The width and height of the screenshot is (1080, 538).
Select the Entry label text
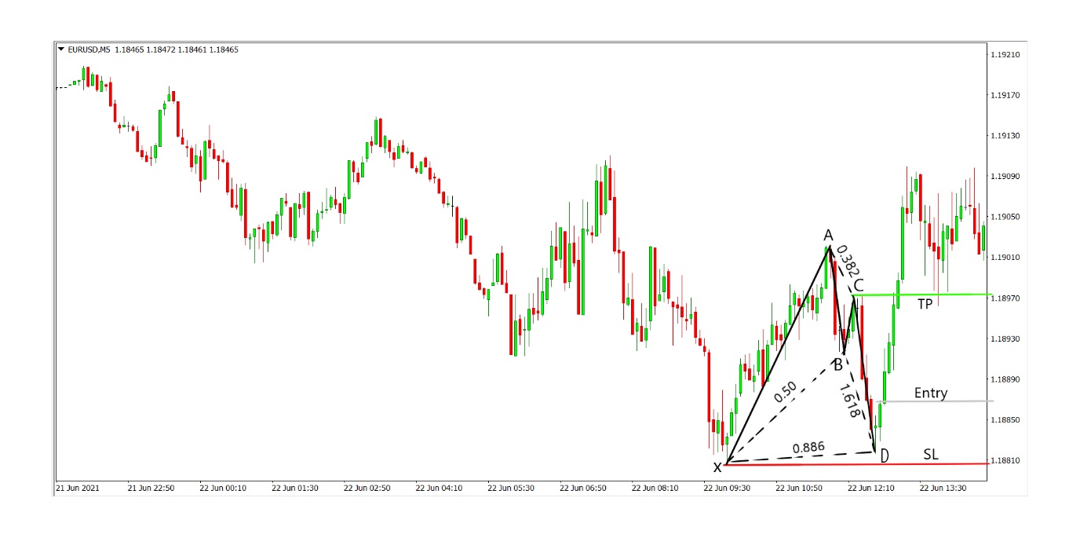[x=931, y=393]
